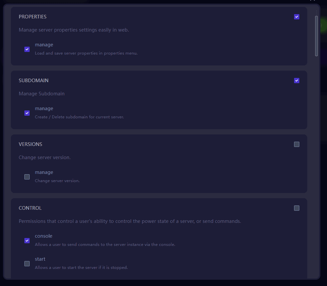Screen dimensions: 327x286
Task: Click the CONTROL section heading
Action: (x=30, y=208)
